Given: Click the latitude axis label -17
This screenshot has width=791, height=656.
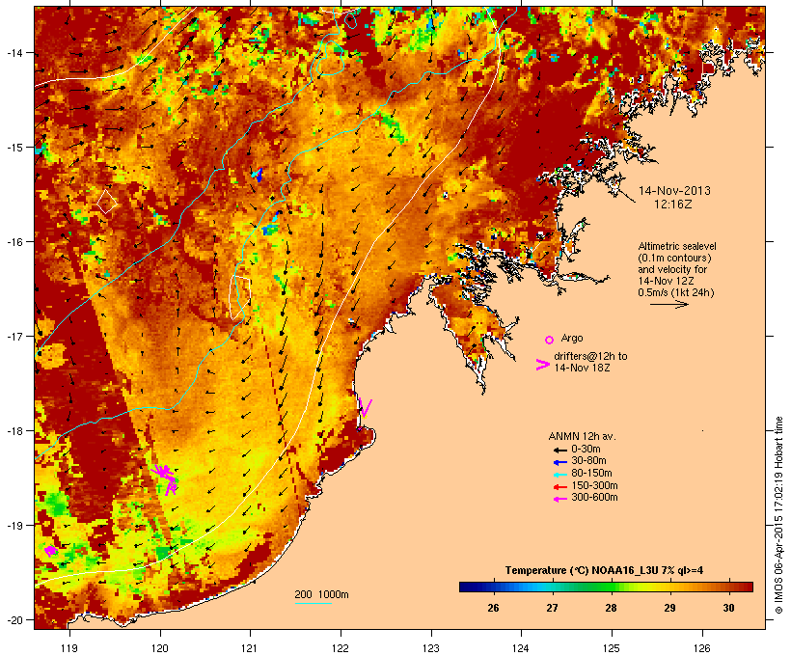Looking at the screenshot, I should (x=14, y=336).
